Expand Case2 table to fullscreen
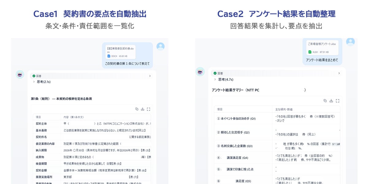Screen dimensions: 368x184 (x=337, y=101)
